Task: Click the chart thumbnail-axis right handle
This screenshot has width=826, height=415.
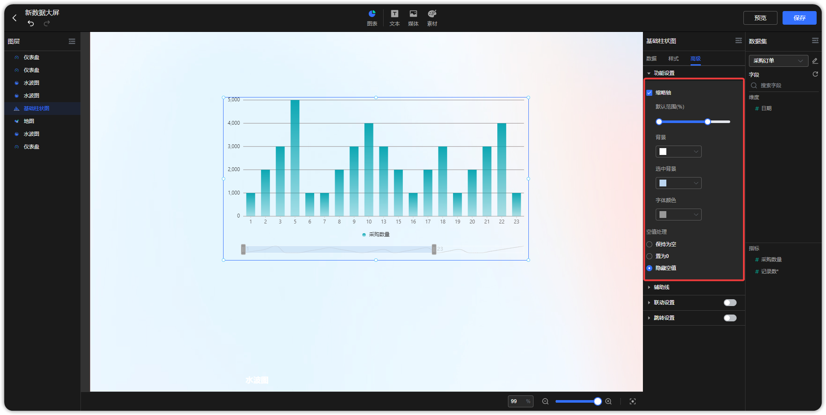Action: [x=434, y=249]
